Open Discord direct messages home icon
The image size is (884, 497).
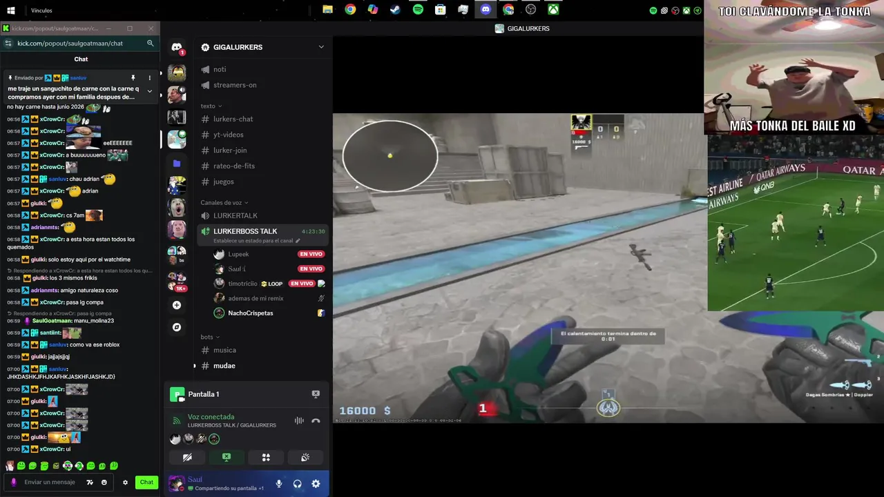(177, 46)
